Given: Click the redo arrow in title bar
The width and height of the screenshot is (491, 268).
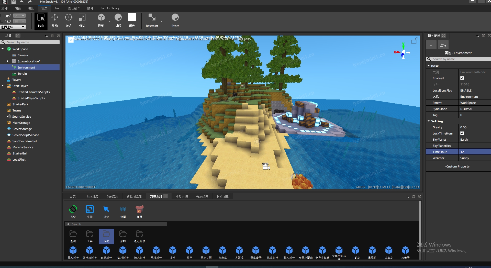Looking at the screenshot, I should click(x=30, y=2).
